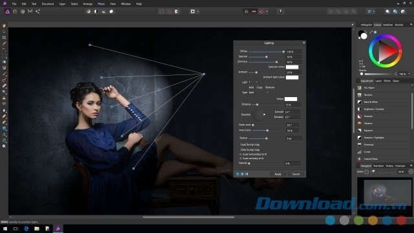The height and width of the screenshot is (233, 414).
Task: Select the Rectangle shape tool
Action: click(4, 128)
